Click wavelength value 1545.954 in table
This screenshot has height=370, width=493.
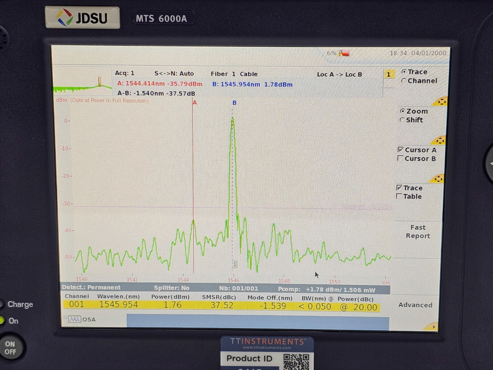click(119, 305)
